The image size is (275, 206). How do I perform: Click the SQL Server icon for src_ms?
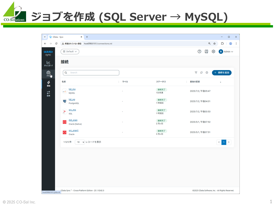[64, 112]
